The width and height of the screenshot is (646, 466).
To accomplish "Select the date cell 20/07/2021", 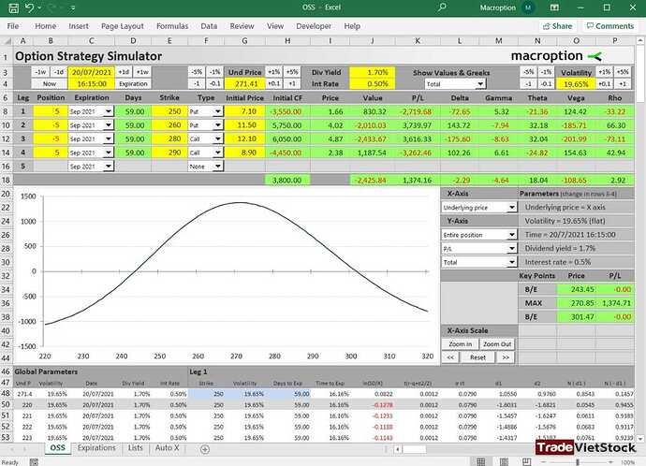I will click(92, 72).
